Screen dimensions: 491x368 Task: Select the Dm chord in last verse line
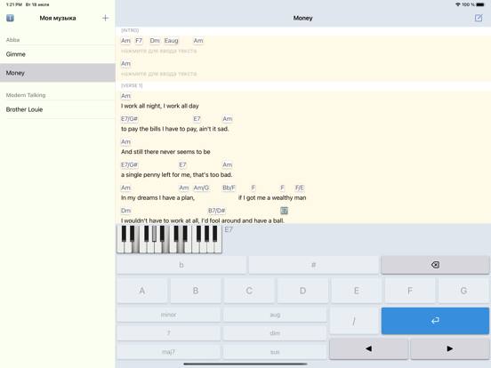click(x=126, y=211)
